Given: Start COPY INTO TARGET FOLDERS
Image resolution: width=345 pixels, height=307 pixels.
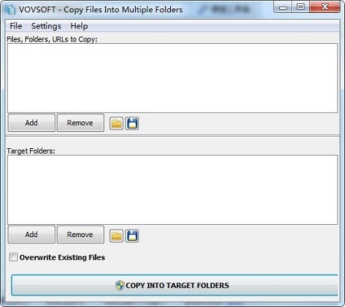Looking at the screenshot, I should [x=175, y=286].
